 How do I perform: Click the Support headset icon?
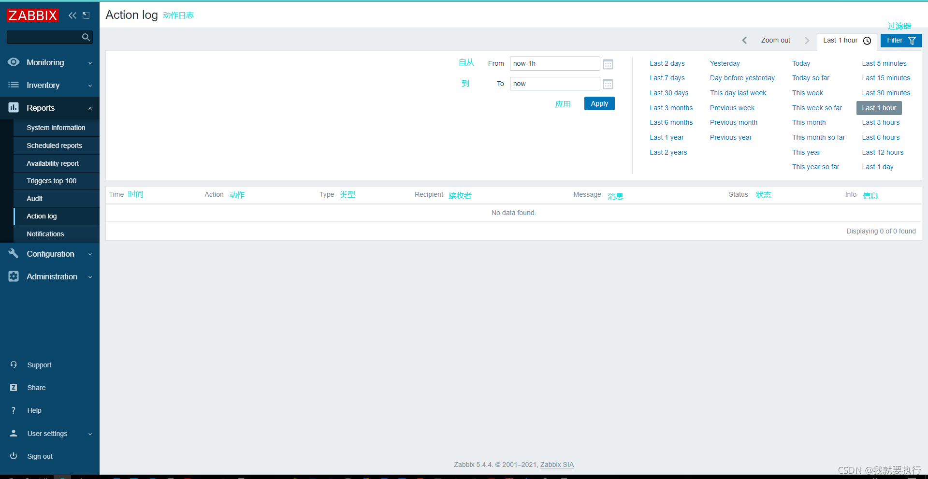pos(14,364)
